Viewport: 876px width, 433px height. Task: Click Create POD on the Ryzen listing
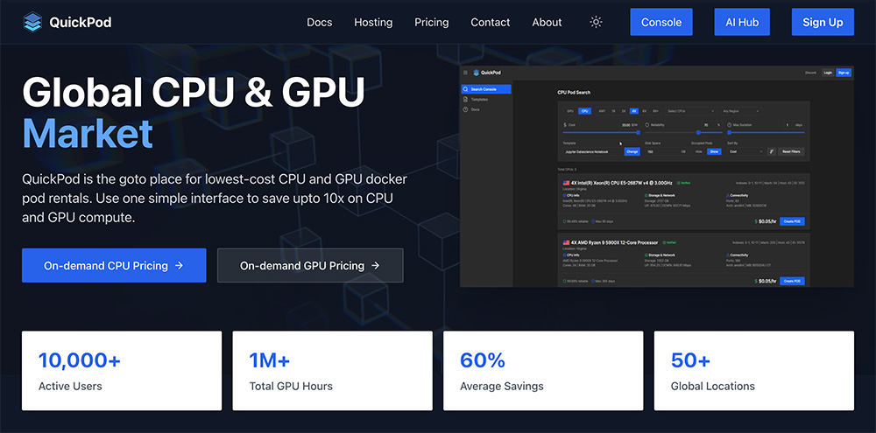[x=792, y=281]
